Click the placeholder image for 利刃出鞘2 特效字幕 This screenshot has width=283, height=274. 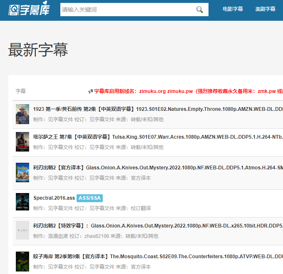tap(22, 230)
